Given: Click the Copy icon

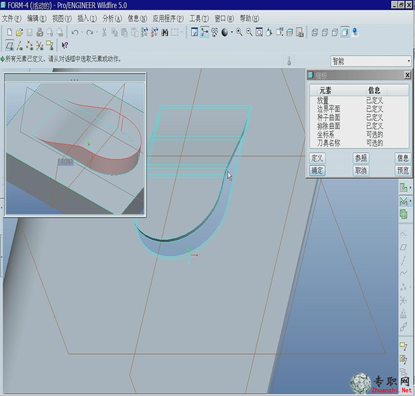Looking at the screenshot, I should tap(114, 32).
